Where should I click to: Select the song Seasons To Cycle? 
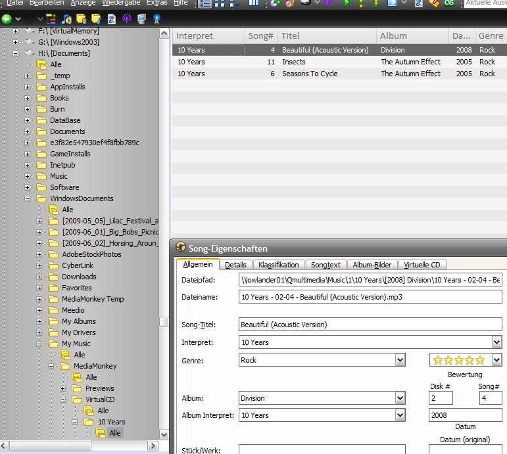[x=310, y=74]
